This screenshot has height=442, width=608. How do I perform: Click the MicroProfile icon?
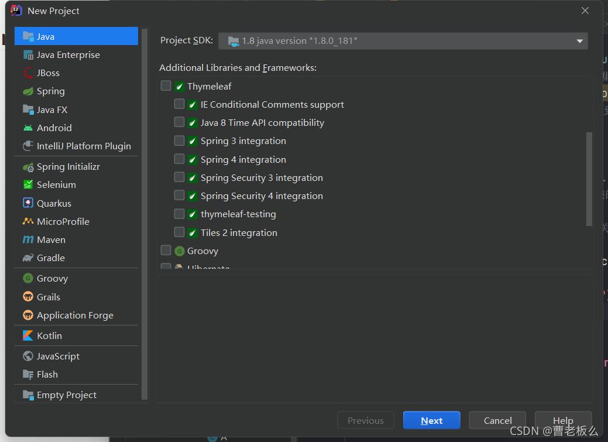(x=28, y=221)
